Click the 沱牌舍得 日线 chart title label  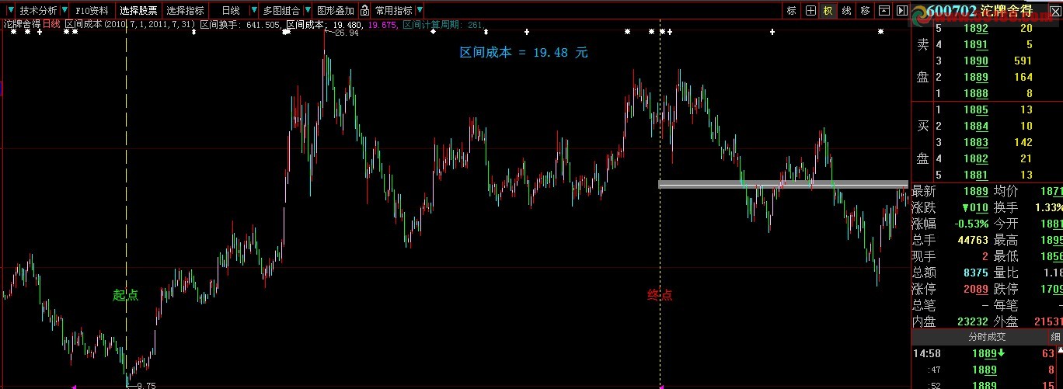[32, 25]
